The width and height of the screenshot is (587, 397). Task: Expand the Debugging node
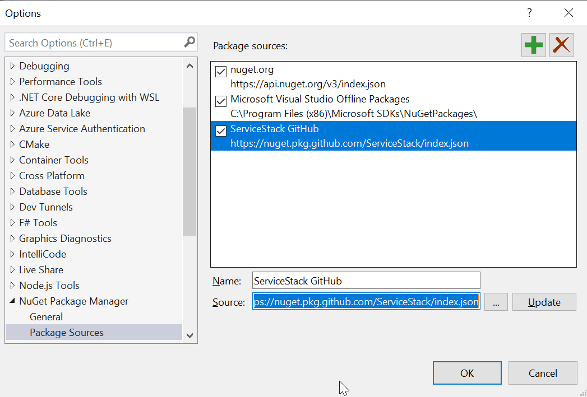point(12,66)
